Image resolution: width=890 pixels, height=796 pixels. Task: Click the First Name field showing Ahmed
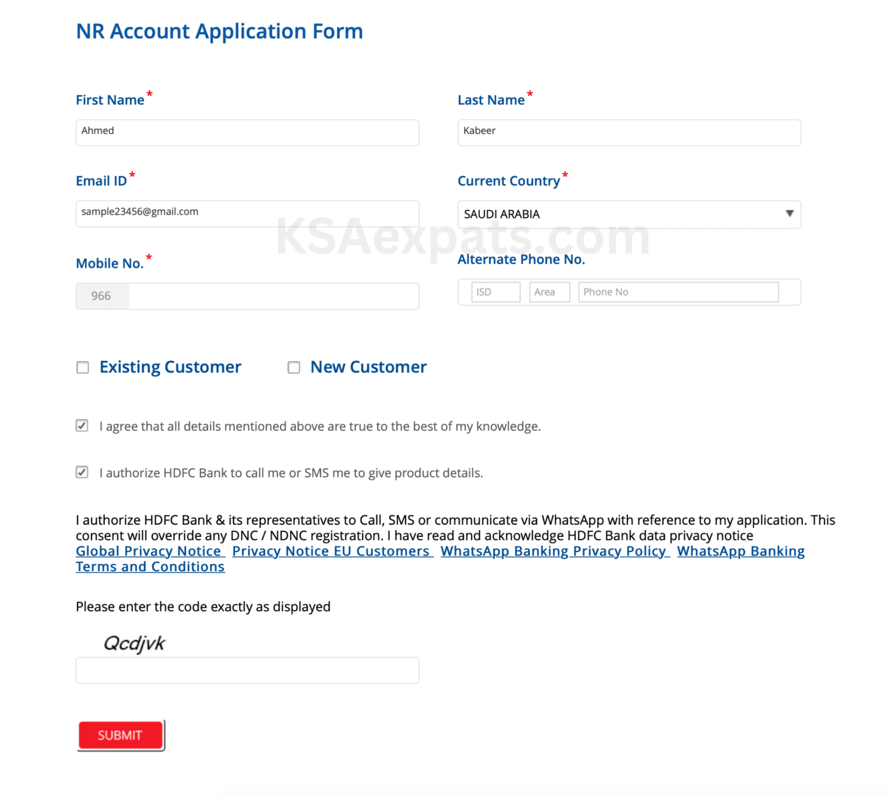click(x=247, y=132)
